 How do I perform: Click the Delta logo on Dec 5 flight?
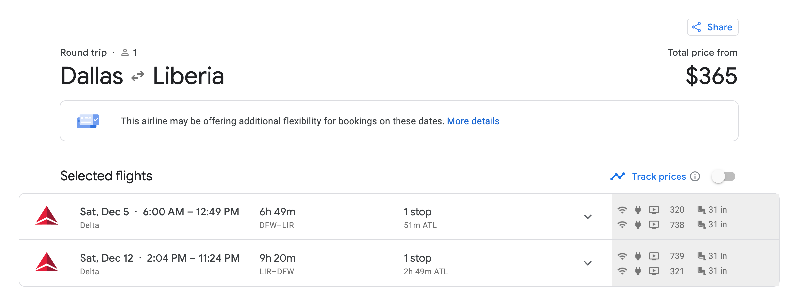pos(47,216)
